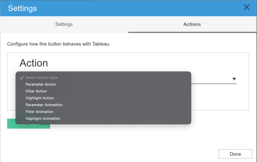Switch to the Settings tab
The height and width of the screenshot is (162, 257).
(64, 24)
